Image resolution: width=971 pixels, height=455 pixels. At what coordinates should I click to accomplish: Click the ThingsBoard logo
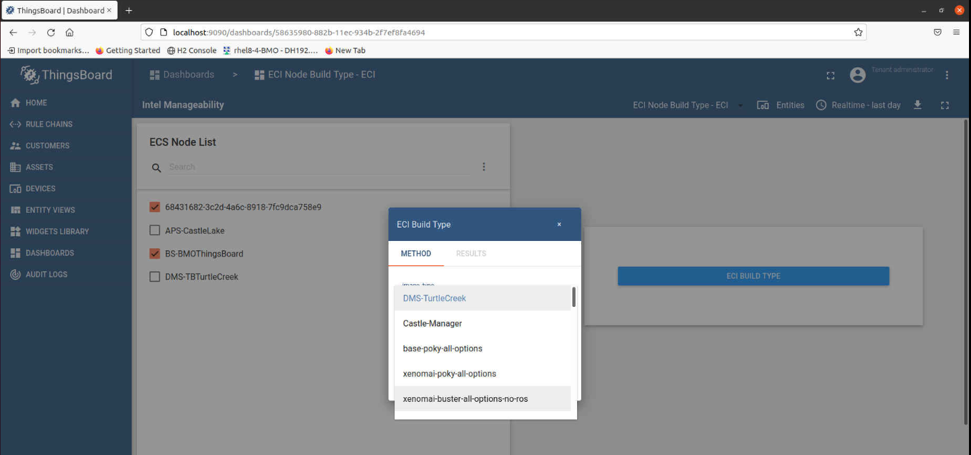[x=66, y=75]
